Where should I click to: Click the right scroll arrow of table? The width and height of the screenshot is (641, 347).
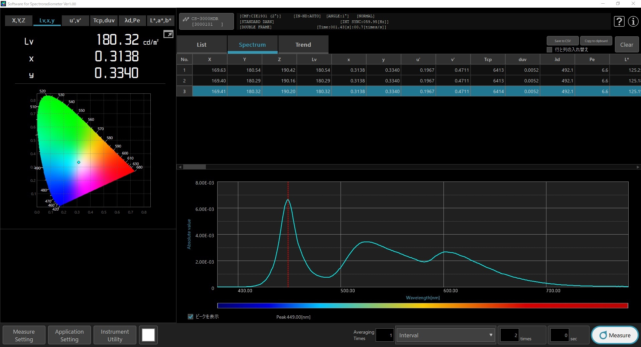tap(638, 167)
